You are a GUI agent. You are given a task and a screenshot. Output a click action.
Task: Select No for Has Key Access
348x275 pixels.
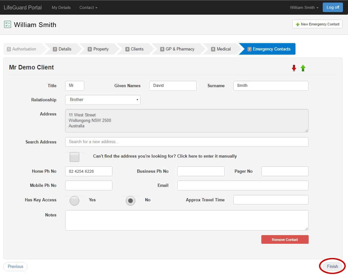tap(130, 201)
